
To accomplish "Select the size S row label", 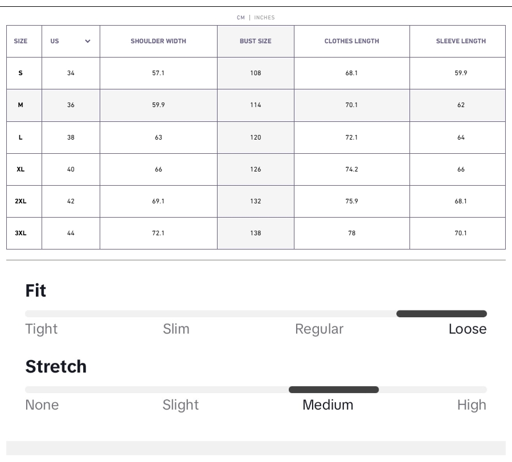I will tap(21, 73).
